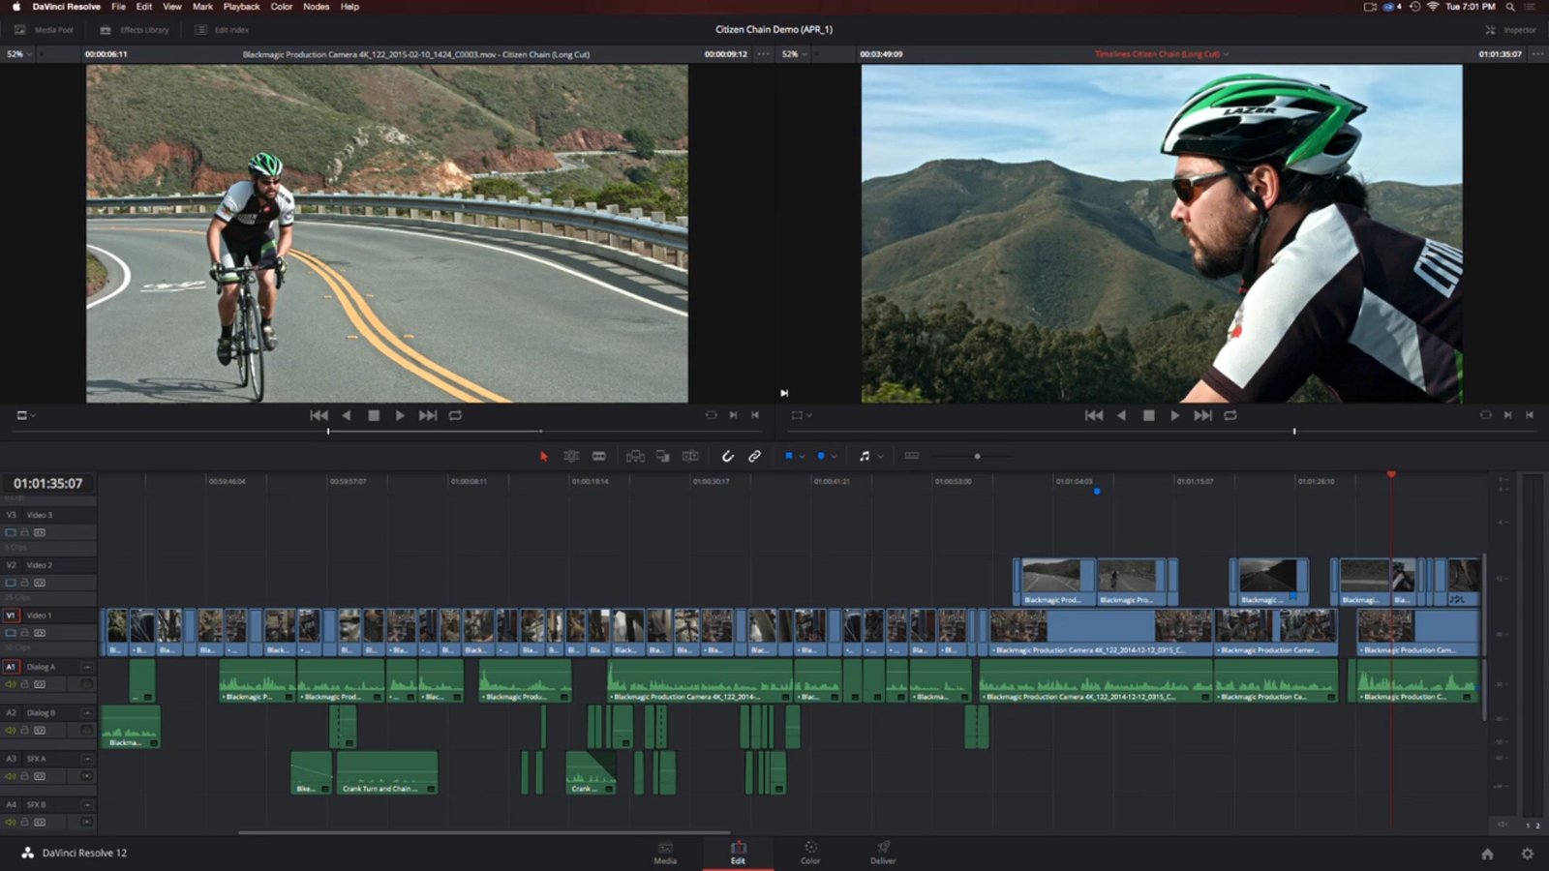Open the Playback menu
The height and width of the screenshot is (871, 1549).
coord(240,7)
